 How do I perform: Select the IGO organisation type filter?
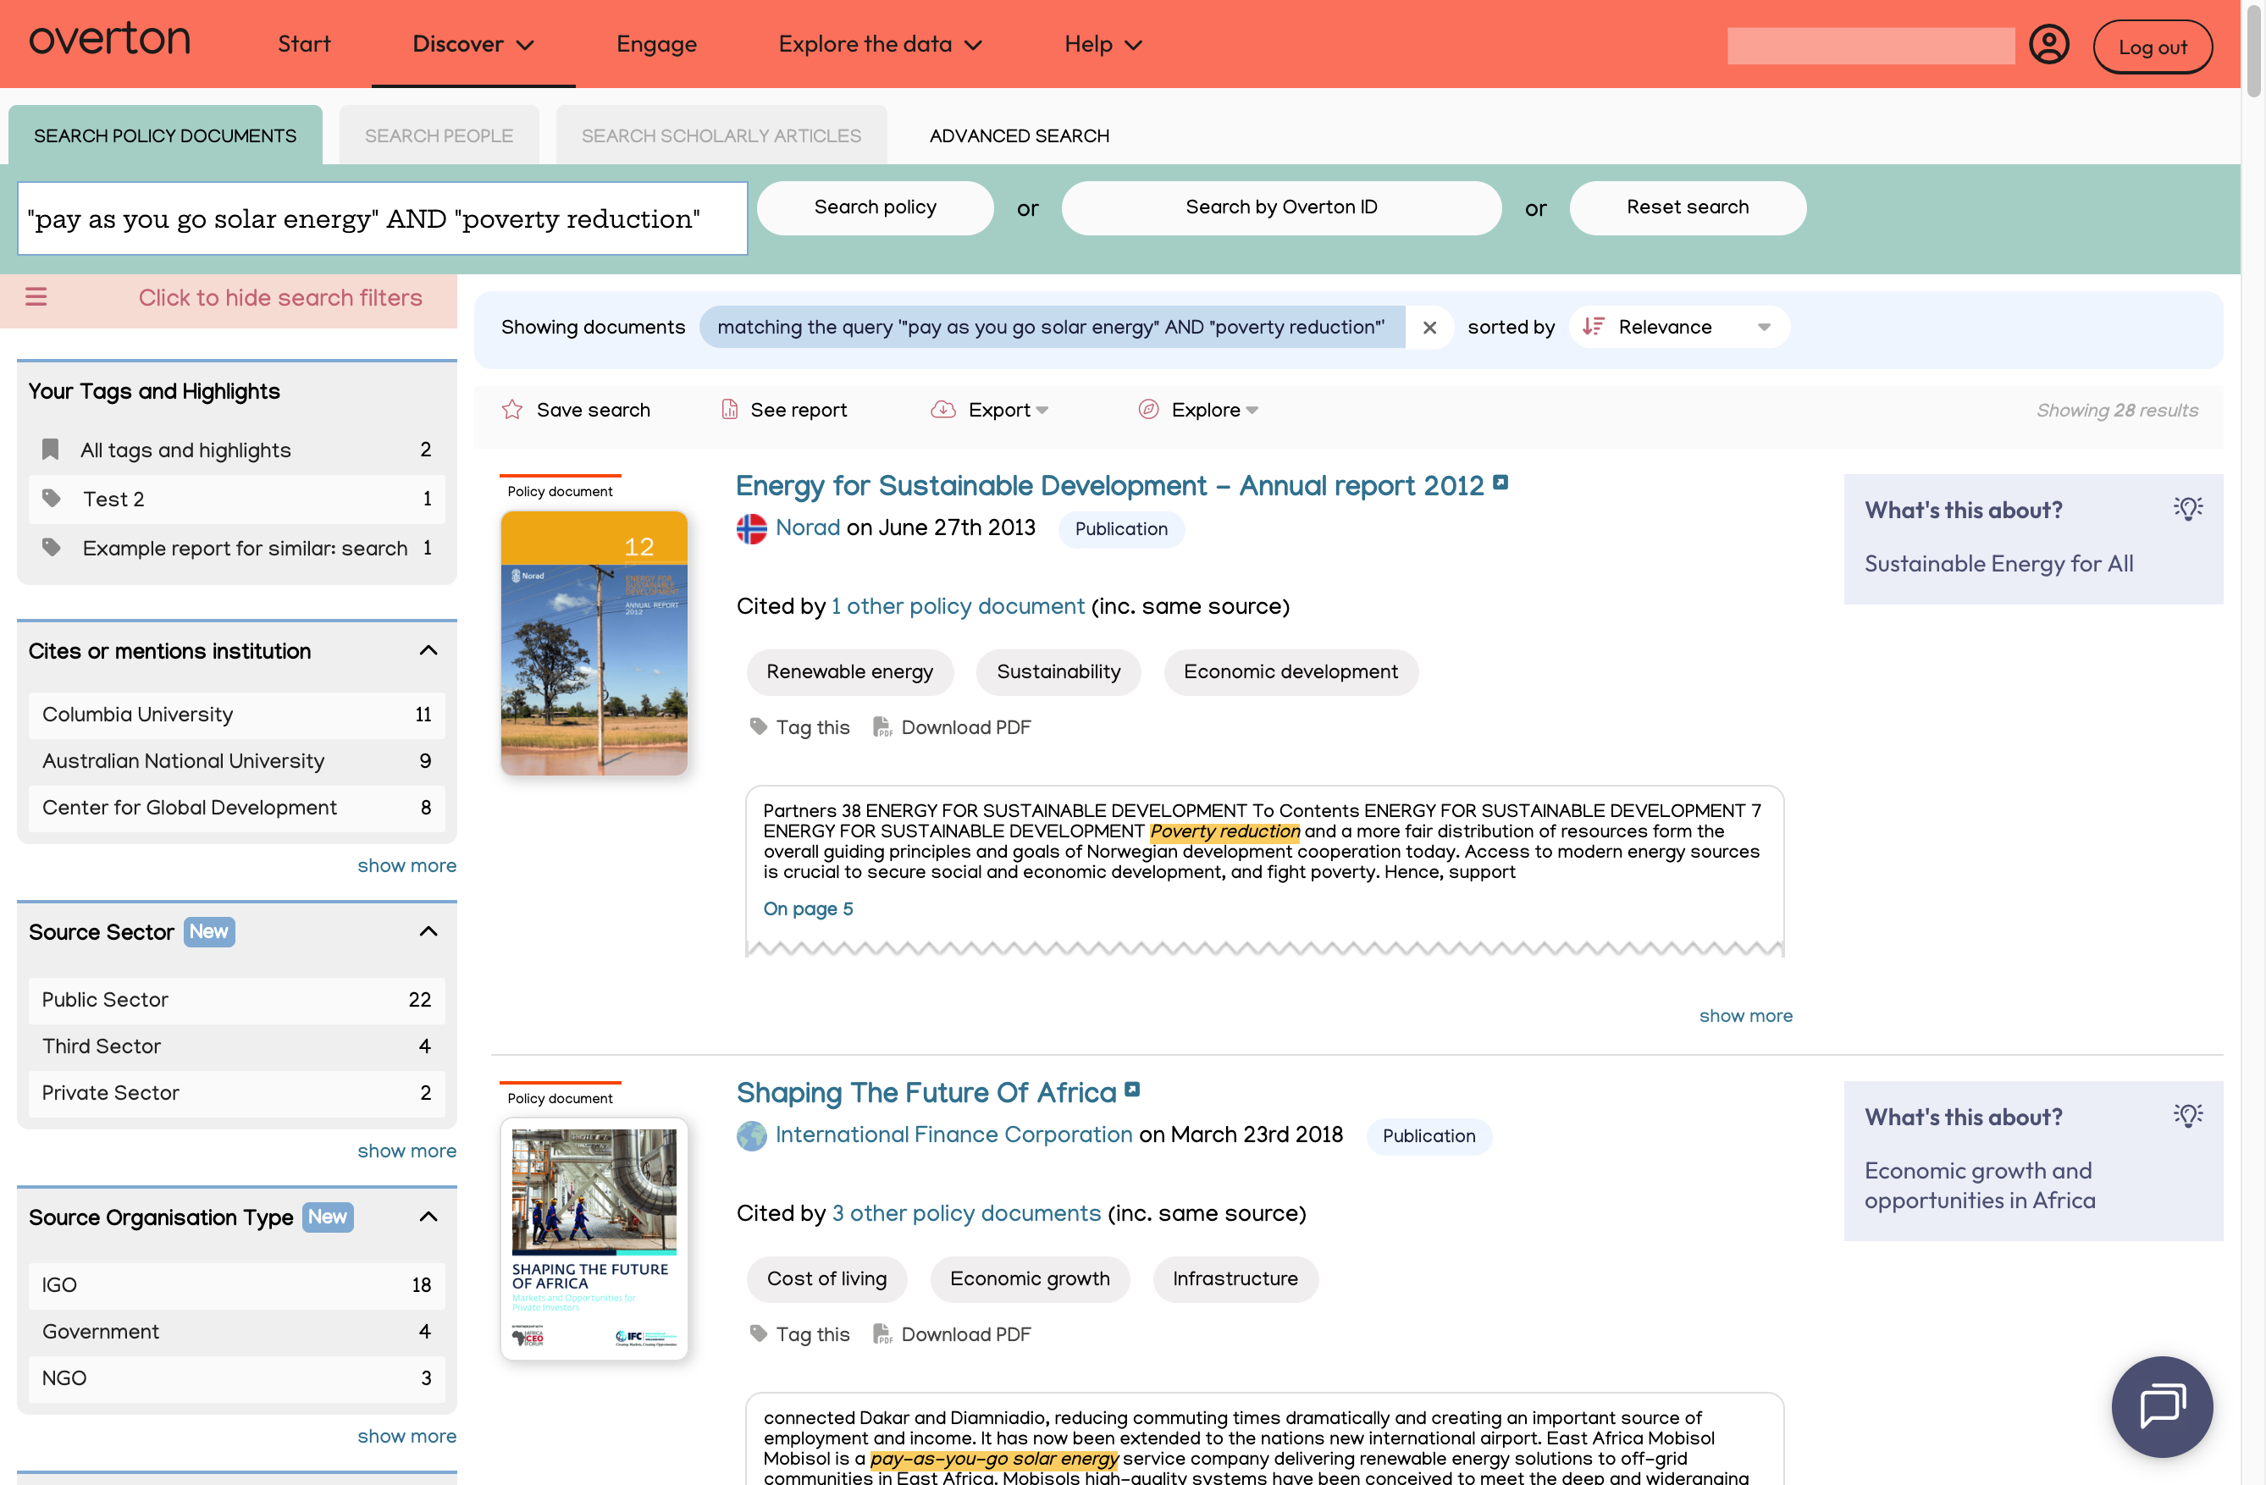pos(236,1285)
